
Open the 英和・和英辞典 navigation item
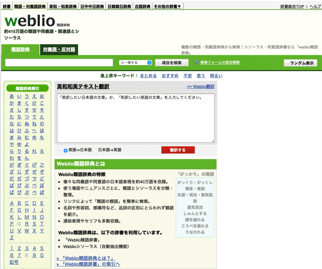[63, 7]
